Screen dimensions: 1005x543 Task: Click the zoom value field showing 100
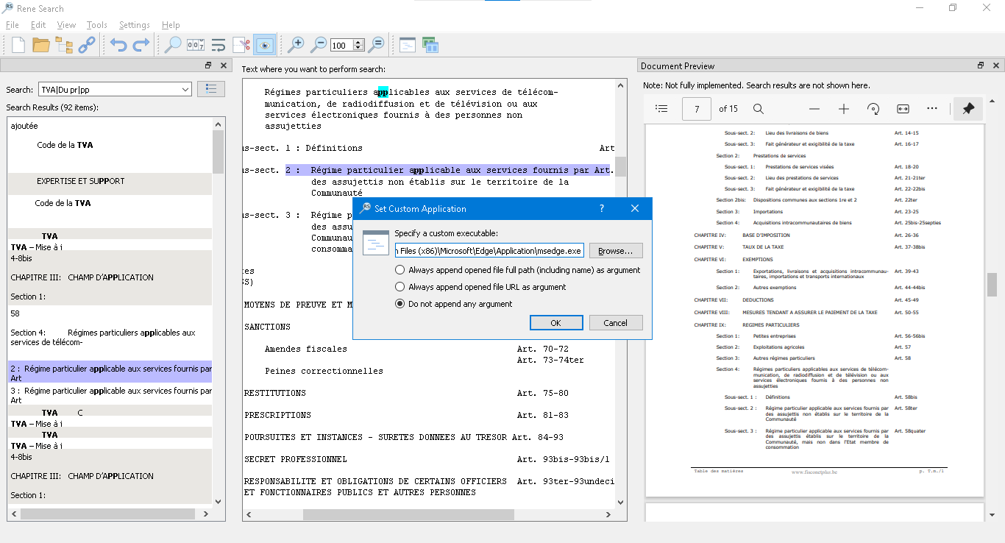click(341, 46)
